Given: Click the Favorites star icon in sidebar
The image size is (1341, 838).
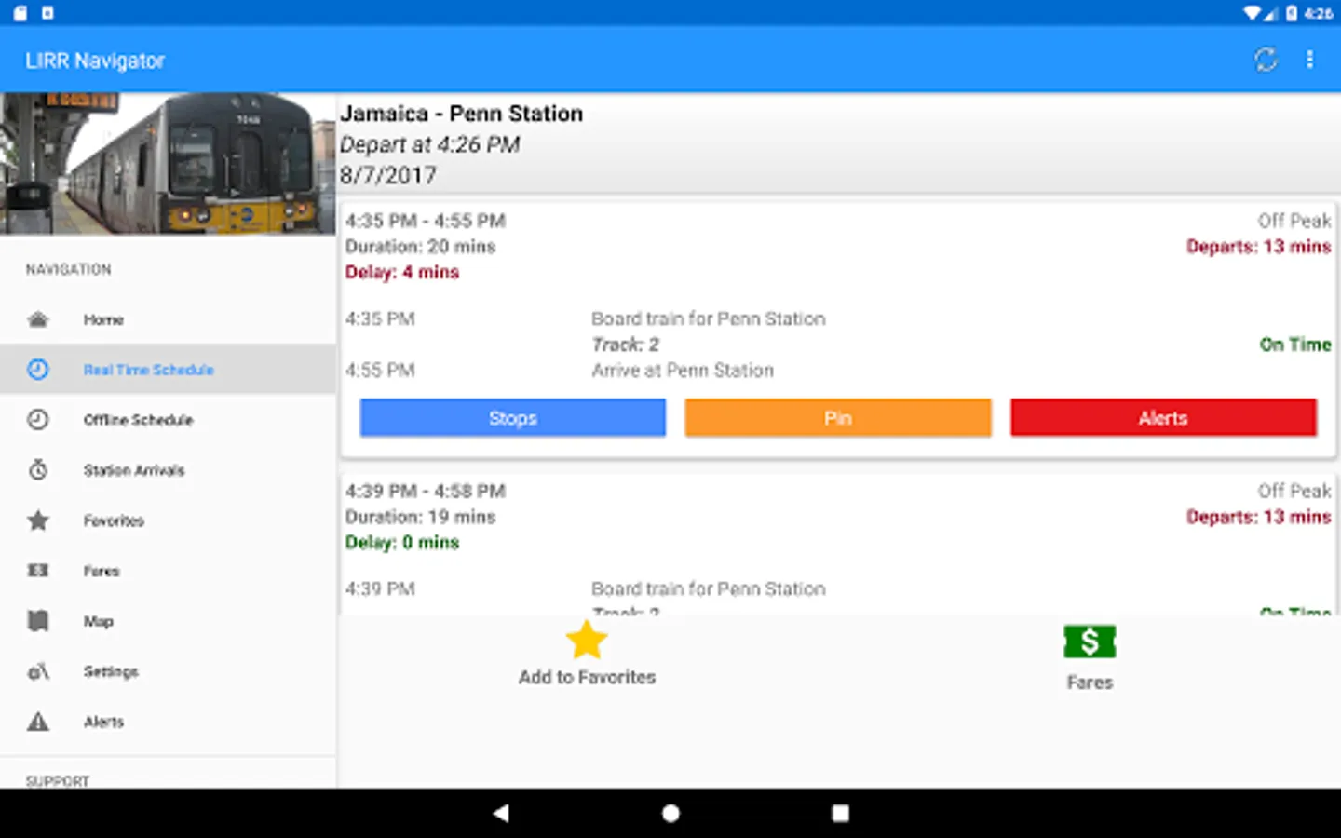Looking at the screenshot, I should click(38, 520).
